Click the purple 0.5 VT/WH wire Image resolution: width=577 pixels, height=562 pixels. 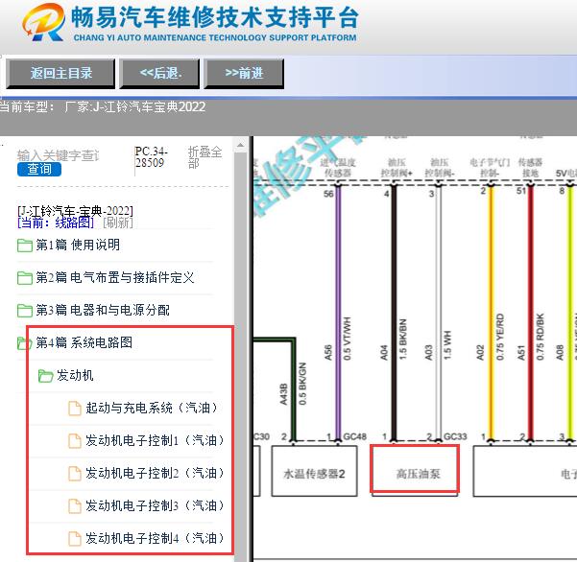pos(338,313)
